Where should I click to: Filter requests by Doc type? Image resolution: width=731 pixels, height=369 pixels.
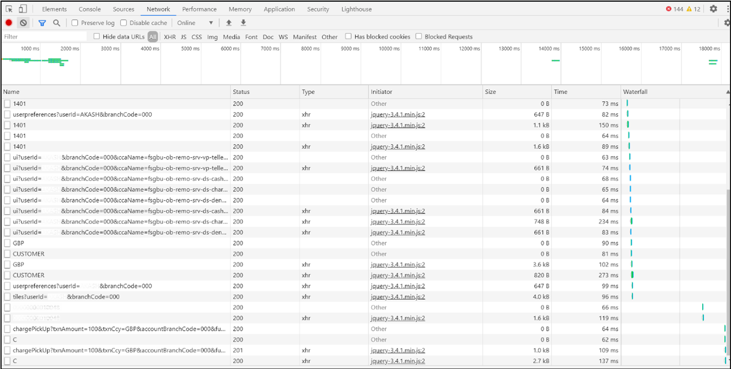(268, 36)
